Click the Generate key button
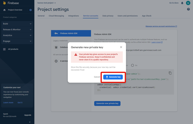Viewport: 193px width, 124px height. click(113, 77)
